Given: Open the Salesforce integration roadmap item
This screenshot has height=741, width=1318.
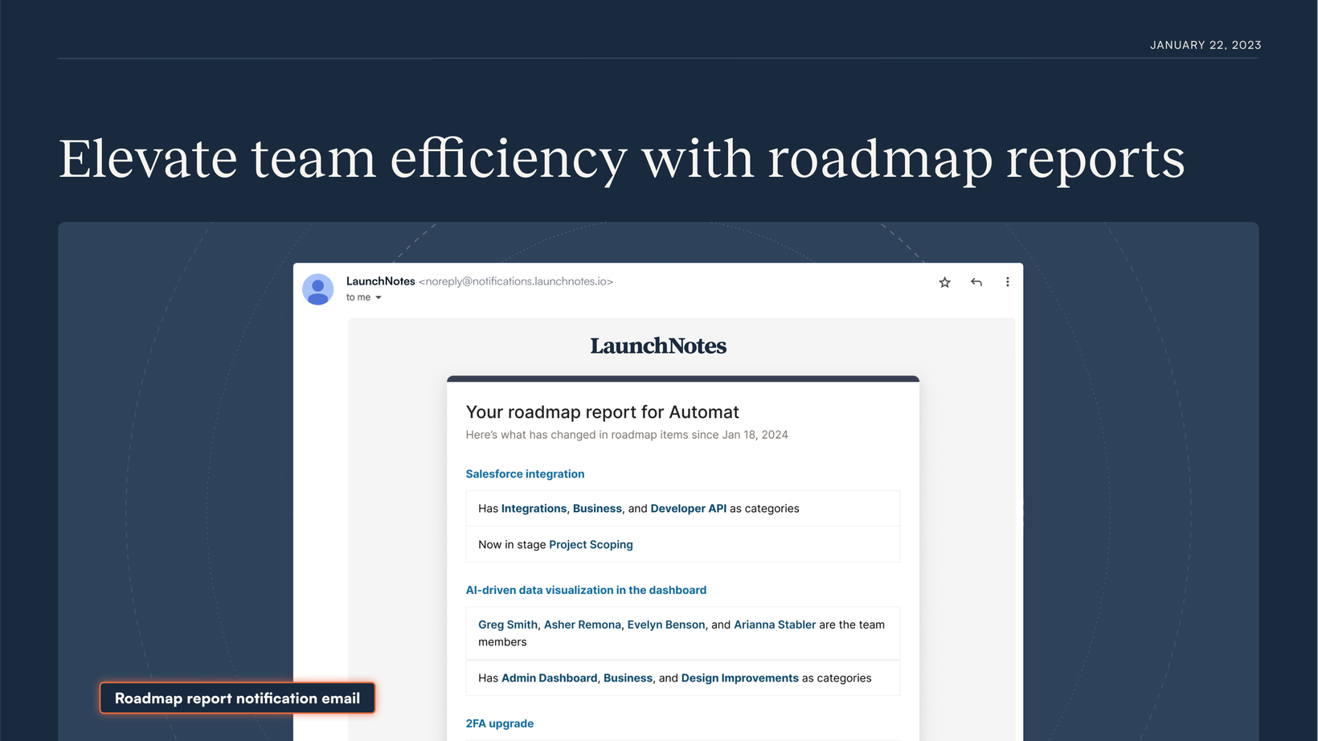Looking at the screenshot, I should pos(525,474).
